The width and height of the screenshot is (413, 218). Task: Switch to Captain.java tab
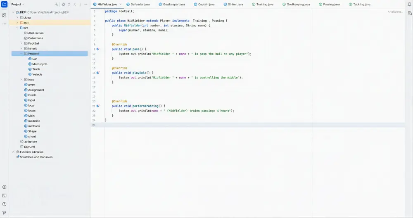(x=204, y=4)
